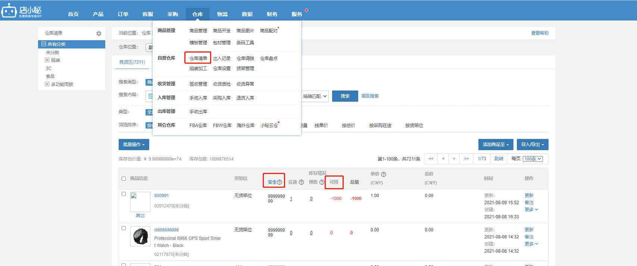The image size is (637, 266).
Task: Go to the first page with <<
Action: 431,159
